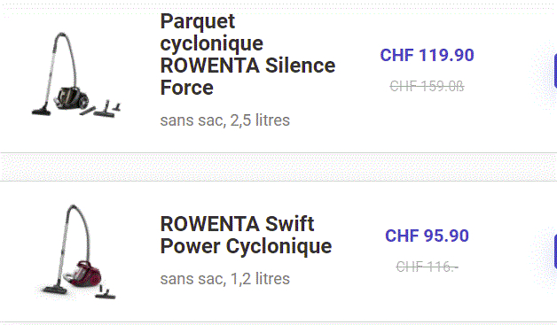Click the blue button beside CHF 119.90
Viewport: 557px width, 325px height.
click(x=555, y=71)
